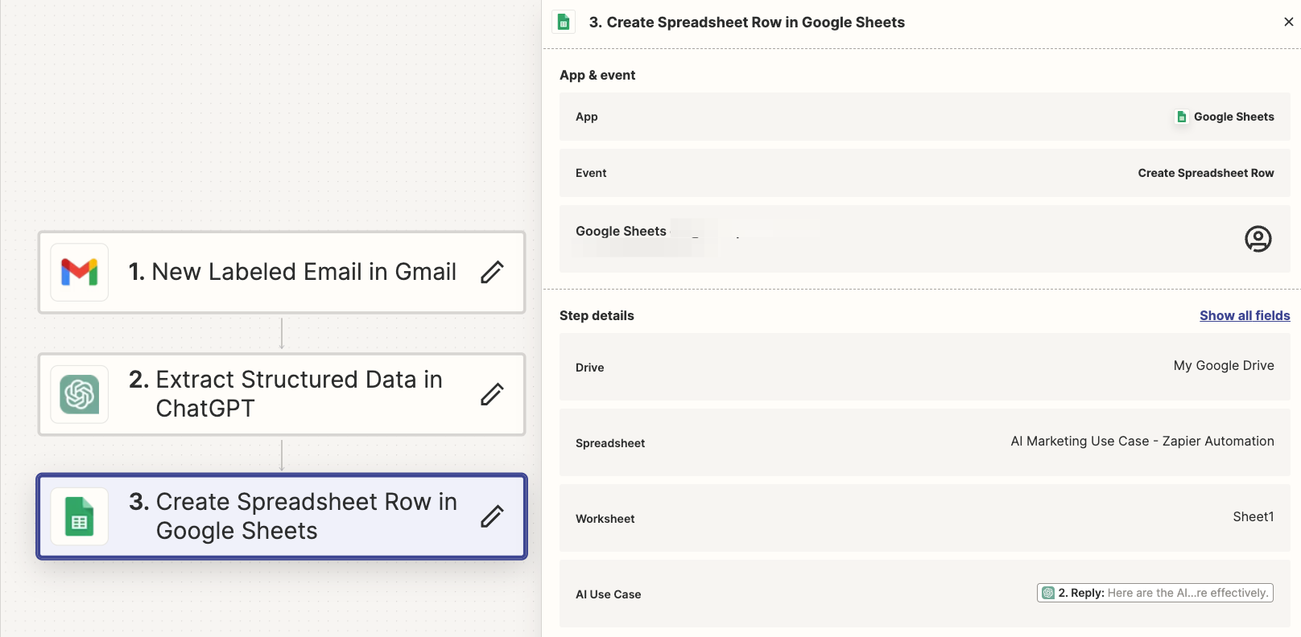Click the Worksheet field label
This screenshot has width=1301, height=637.
coord(605,519)
